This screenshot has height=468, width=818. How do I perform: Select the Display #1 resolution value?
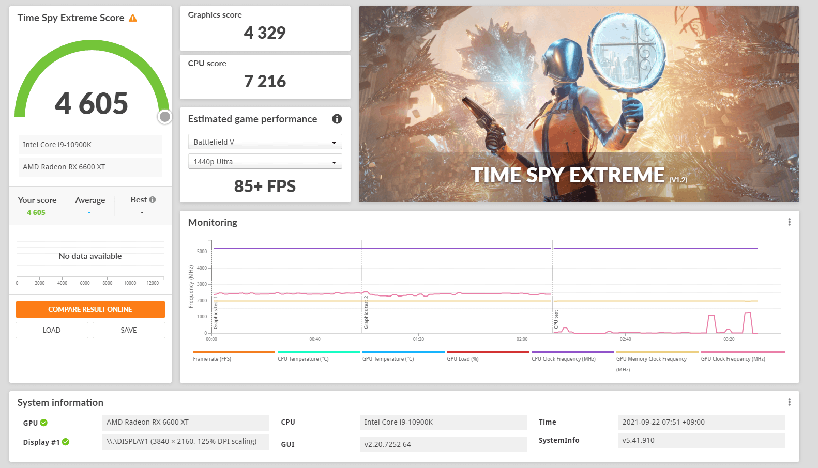click(x=186, y=442)
